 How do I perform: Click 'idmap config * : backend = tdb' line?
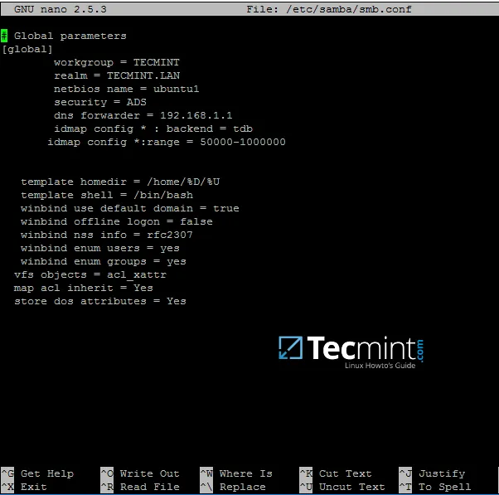point(153,129)
